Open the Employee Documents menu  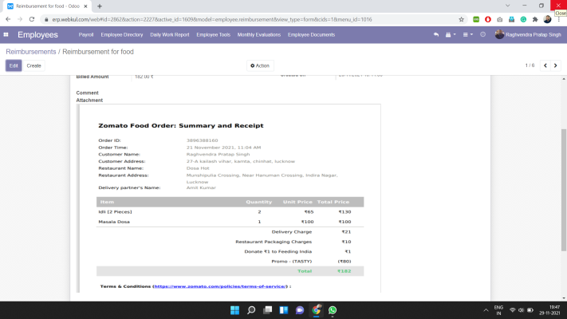click(x=311, y=35)
